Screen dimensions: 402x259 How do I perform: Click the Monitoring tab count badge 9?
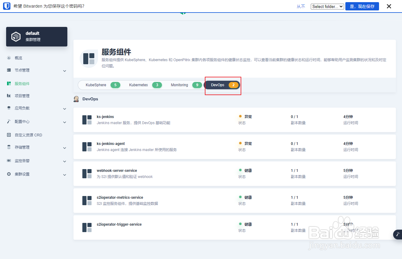point(197,85)
